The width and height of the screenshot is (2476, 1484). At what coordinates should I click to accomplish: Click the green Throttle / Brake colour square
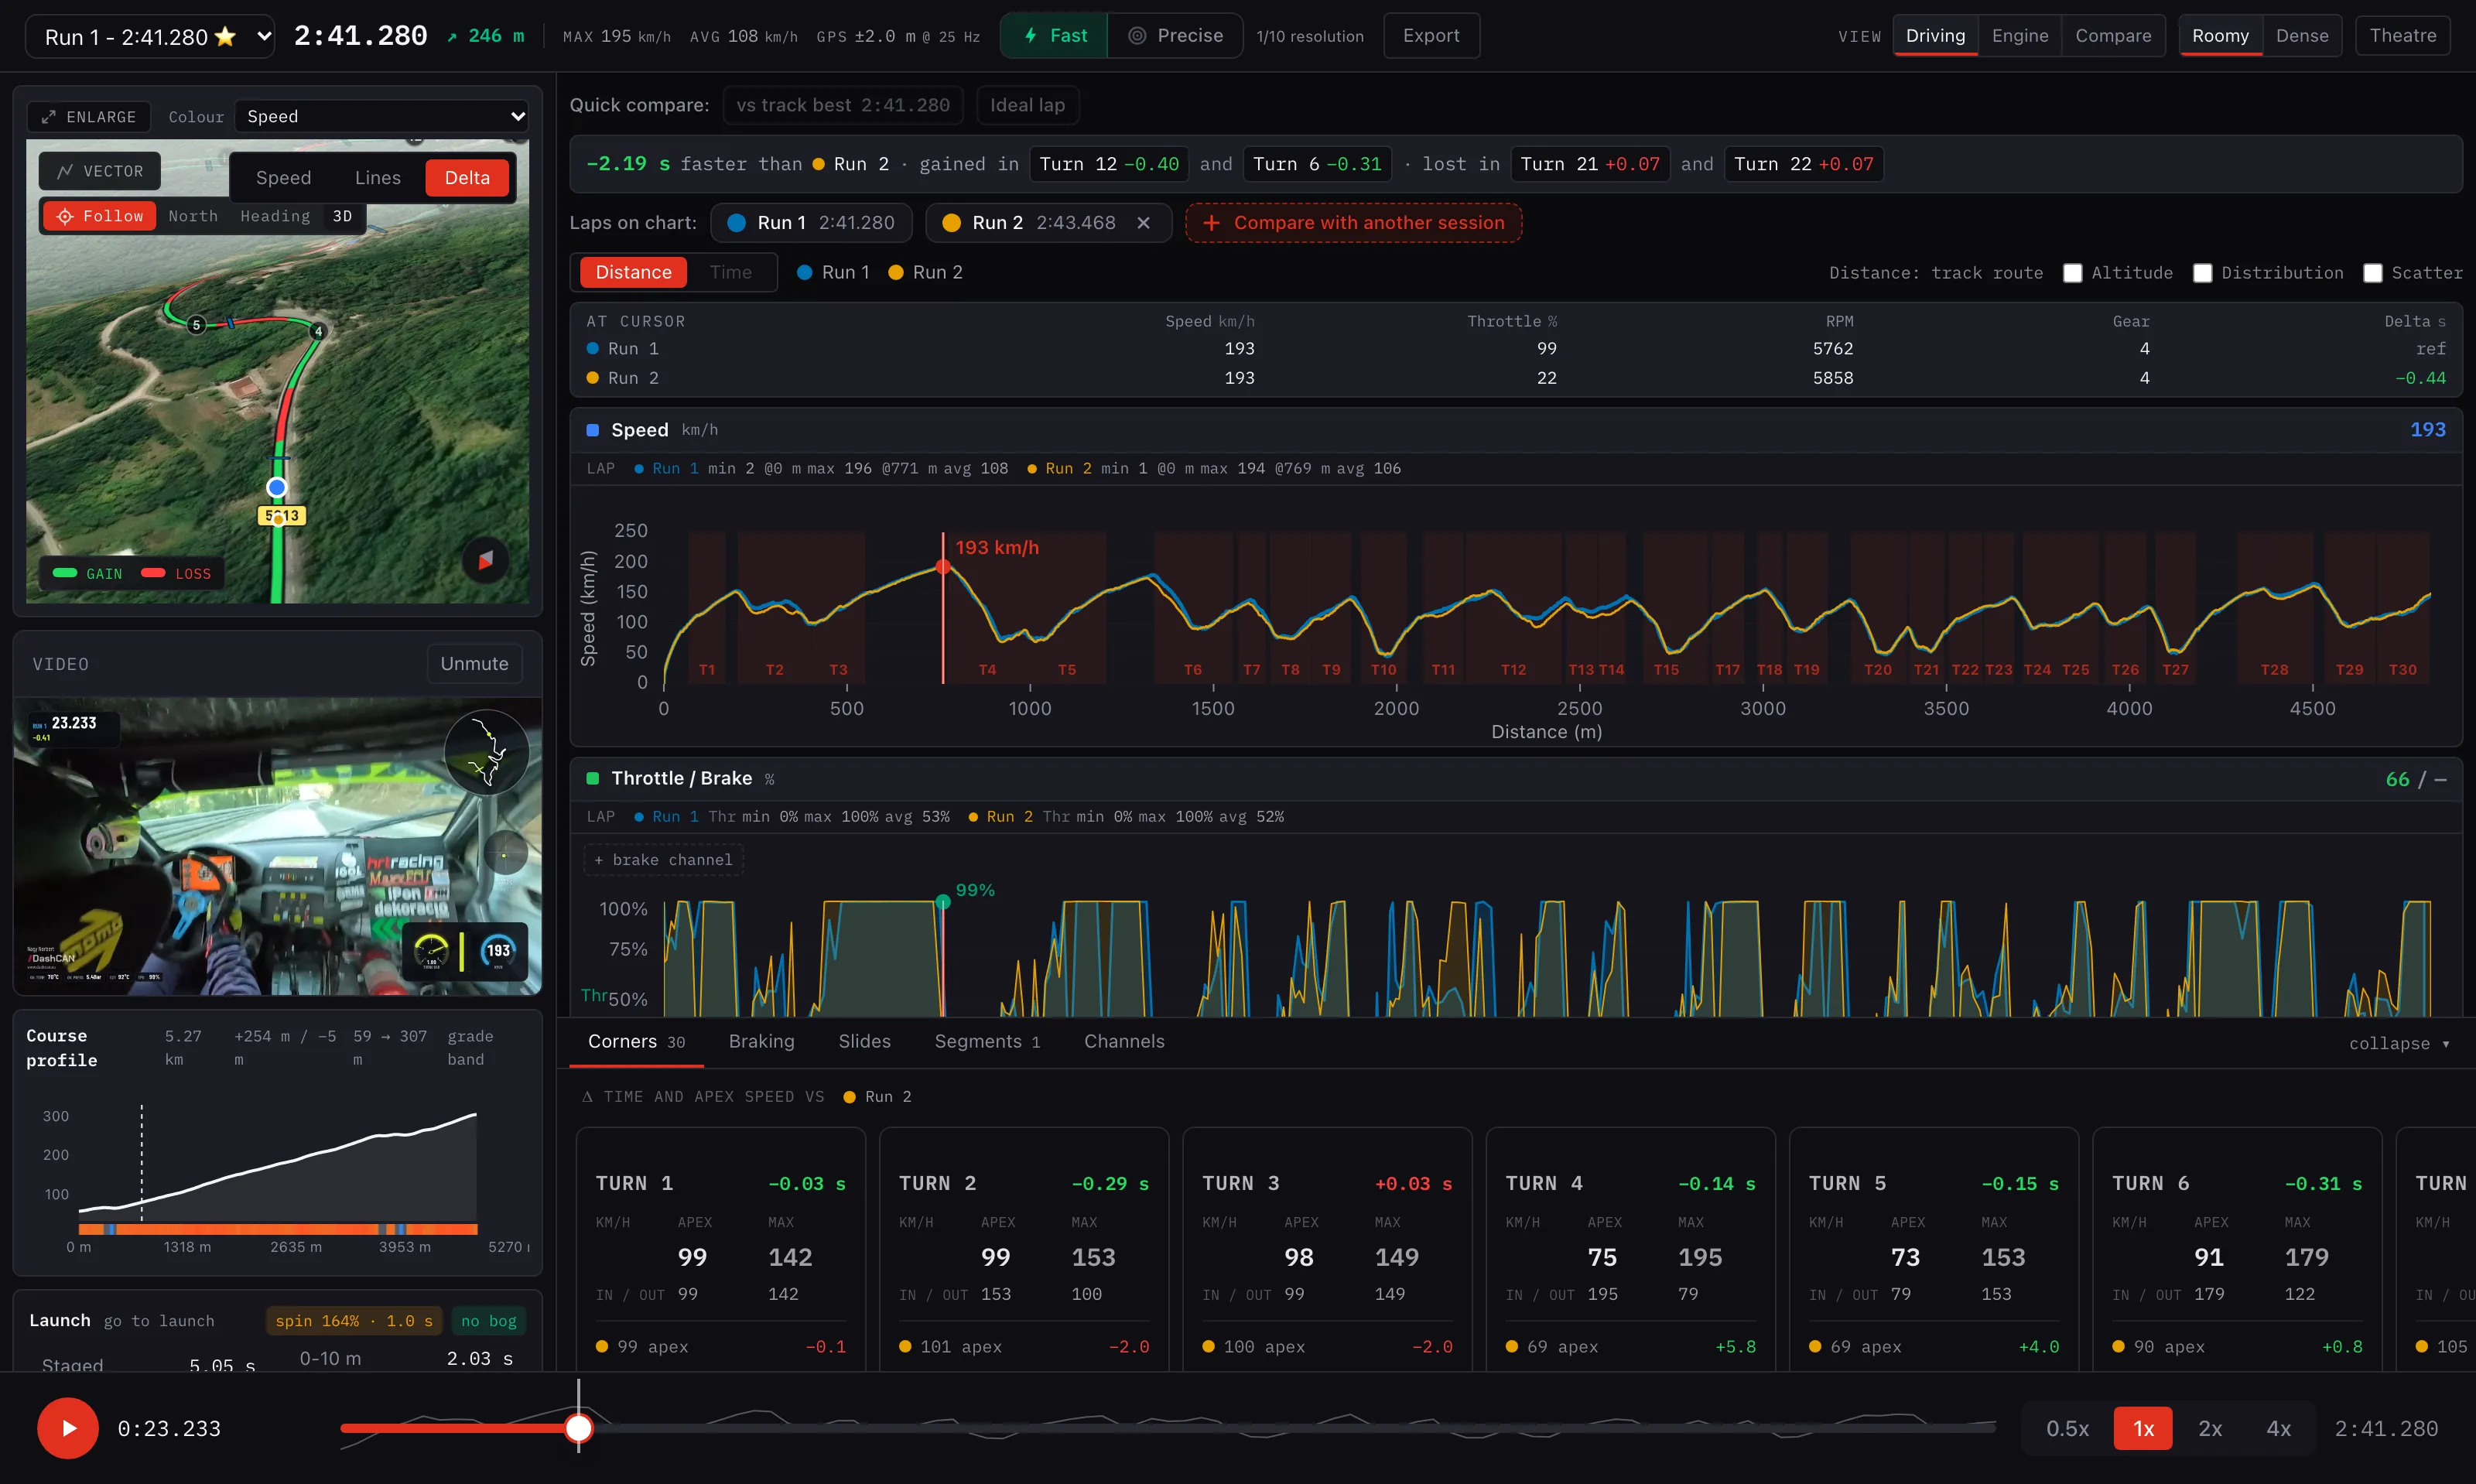point(592,778)
